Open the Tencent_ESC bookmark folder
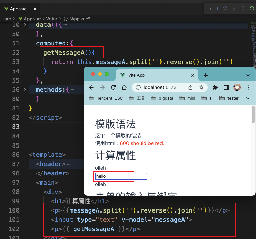The width and height of the screenshot is (256, 239). (105, 98)
